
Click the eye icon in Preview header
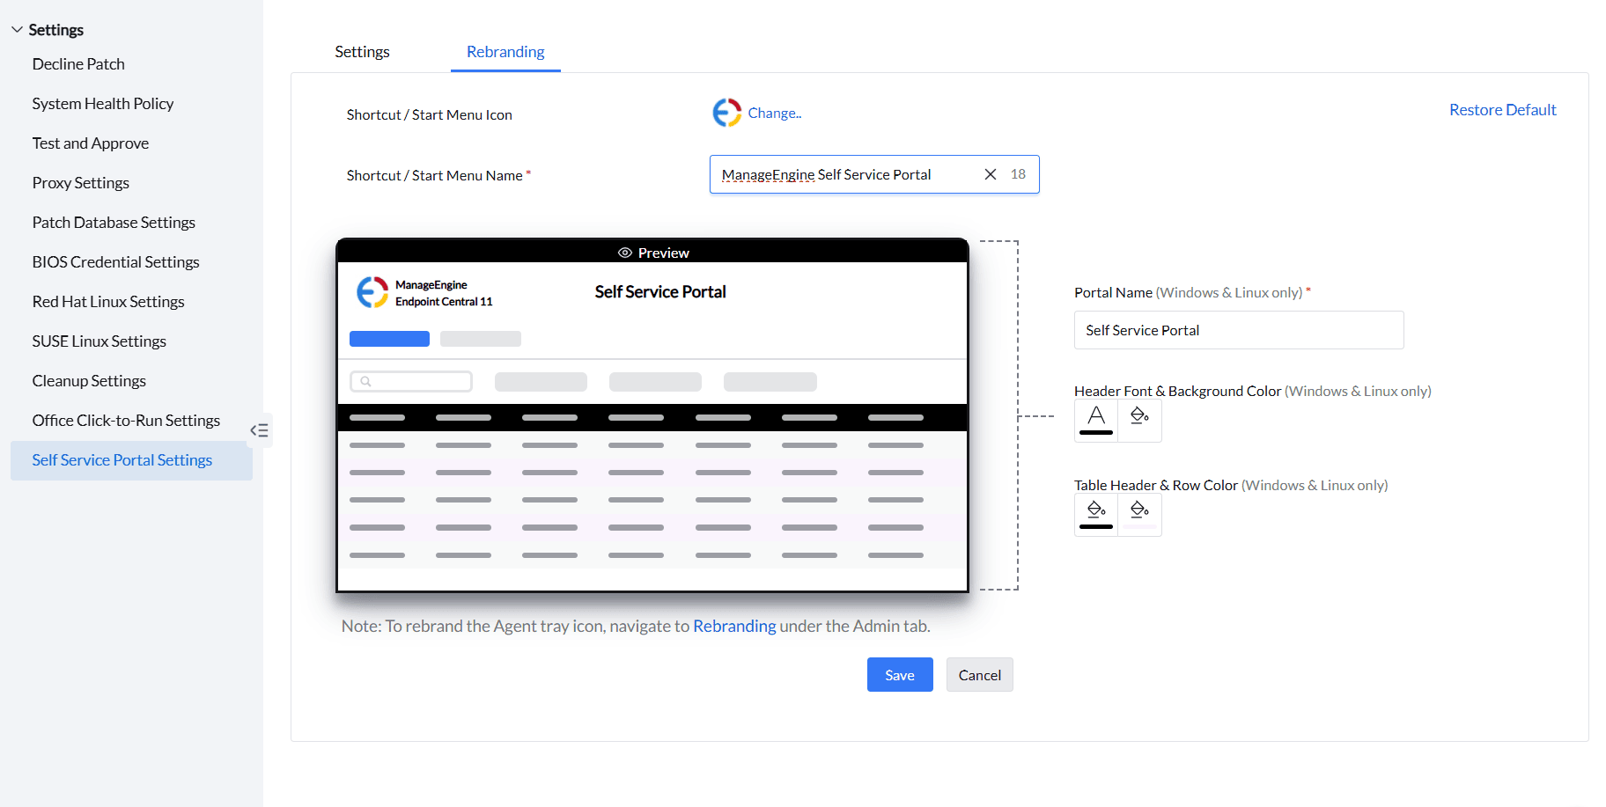pyautogui.click(x=625, y=253)
